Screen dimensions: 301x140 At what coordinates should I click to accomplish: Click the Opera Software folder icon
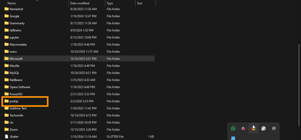pyautogui.click(x=7, y=87)
